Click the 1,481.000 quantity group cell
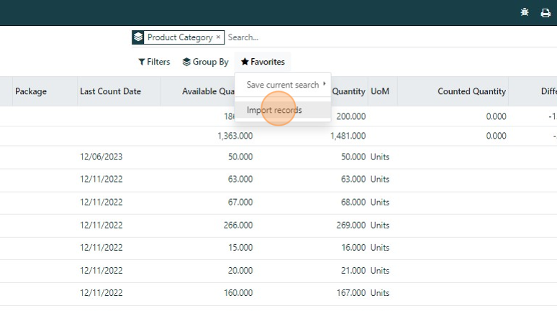Image resolution: width=557 pixels, height=311 pixels. click(348, 136)
